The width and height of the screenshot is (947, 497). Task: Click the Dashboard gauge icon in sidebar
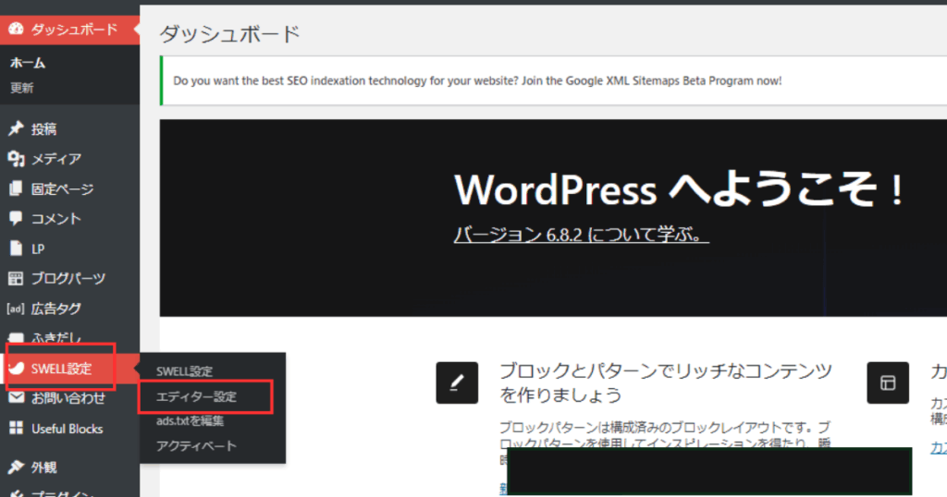[16, 30]
